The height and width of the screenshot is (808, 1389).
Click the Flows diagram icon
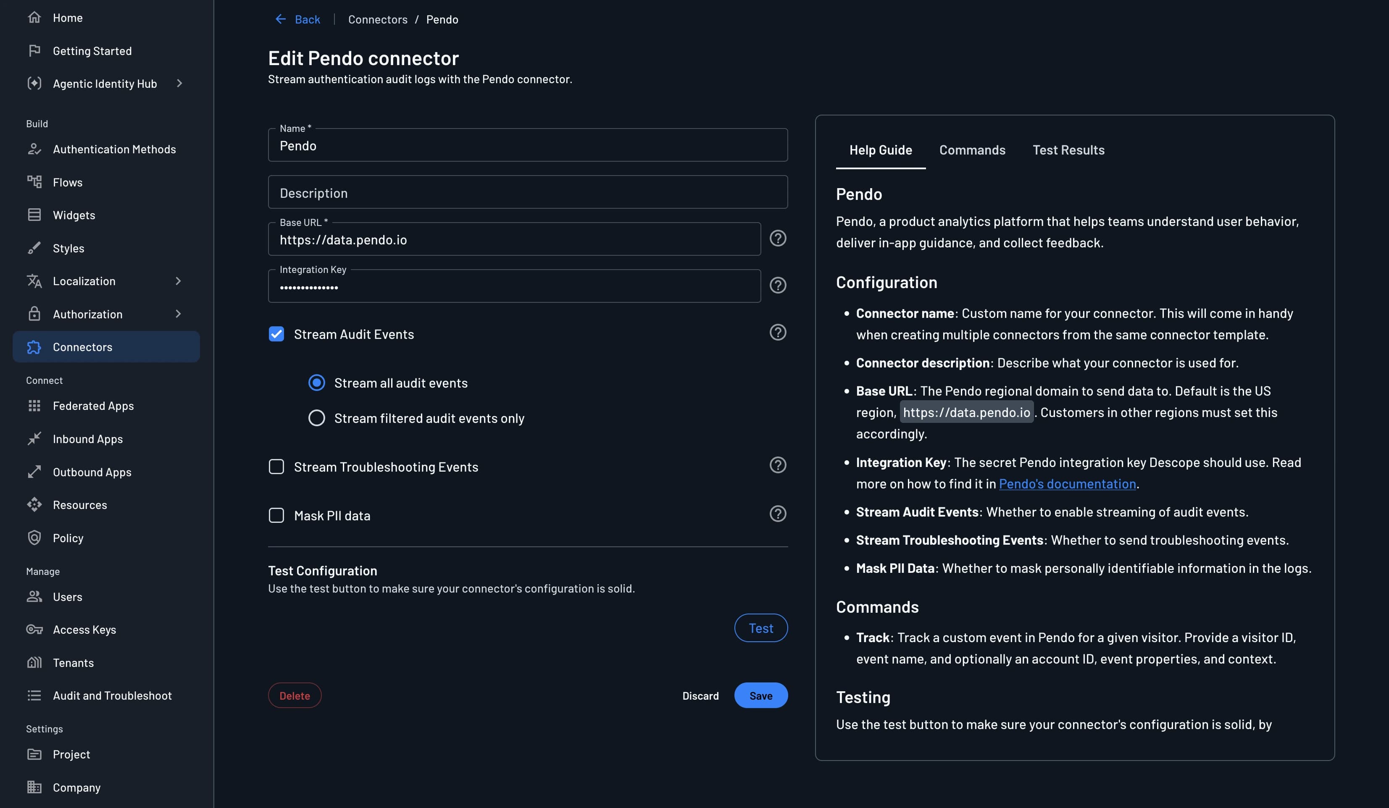click(34, 182)
